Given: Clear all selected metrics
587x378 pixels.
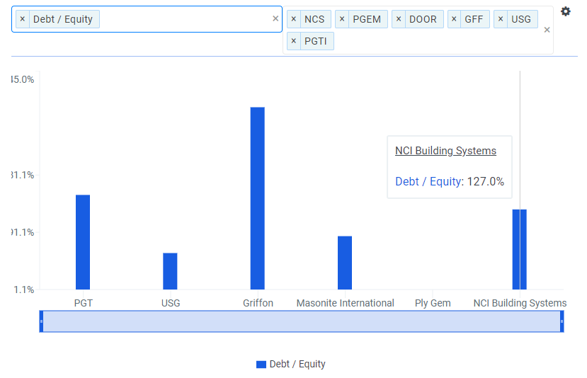Looking at the screenshot, I should point(275,19).
